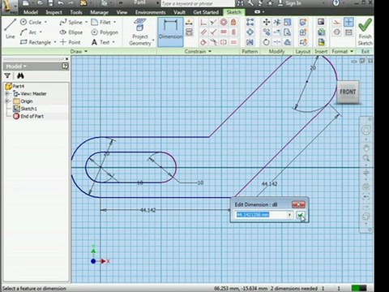Select the Rectangle tool

[36, 42]
